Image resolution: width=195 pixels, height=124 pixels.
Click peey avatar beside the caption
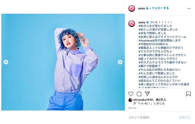(x=132, y=23)
